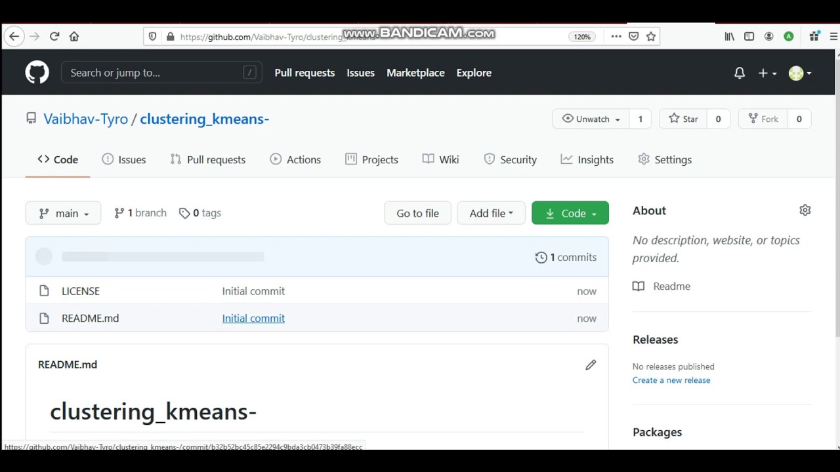The image size is (840, 472).
Task: Open Marketplace in top navigation
Action: pos(415,73)
